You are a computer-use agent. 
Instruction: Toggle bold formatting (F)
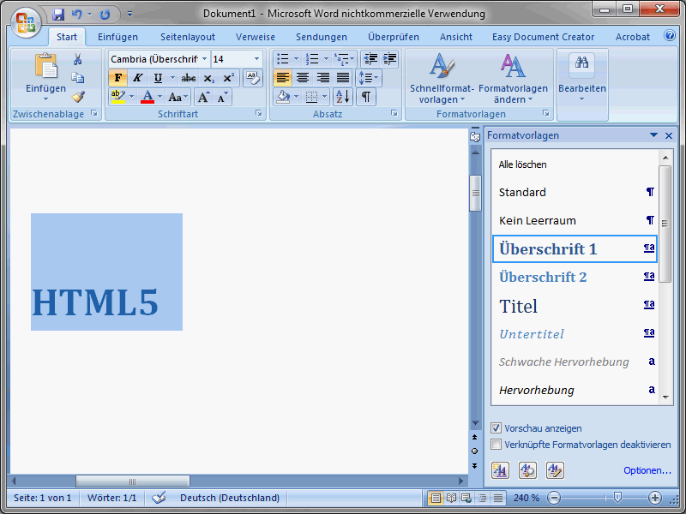pyautogui.click(x=118, y=78)
